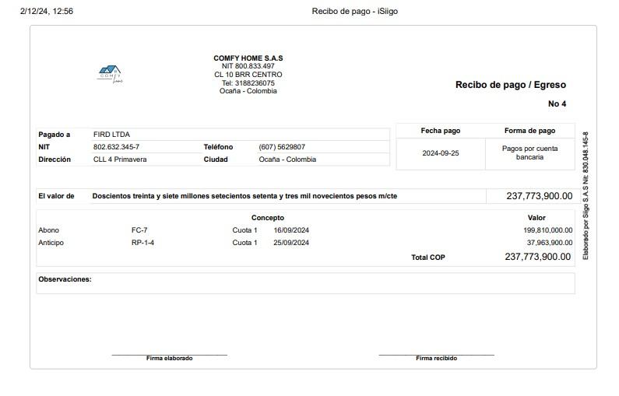Click Cuota 1 in the Anticipo row
Viewport: 619px width, 396px height.
(244, 243)
